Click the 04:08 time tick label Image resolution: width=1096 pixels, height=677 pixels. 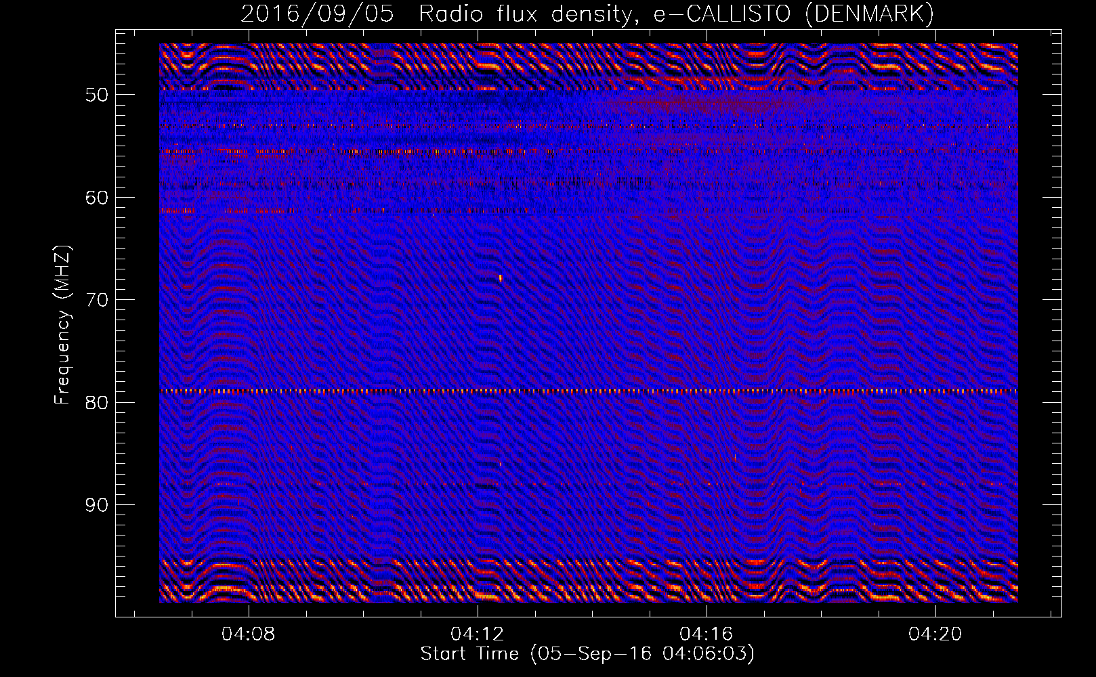pyautogui.click(x=249, y=634)
